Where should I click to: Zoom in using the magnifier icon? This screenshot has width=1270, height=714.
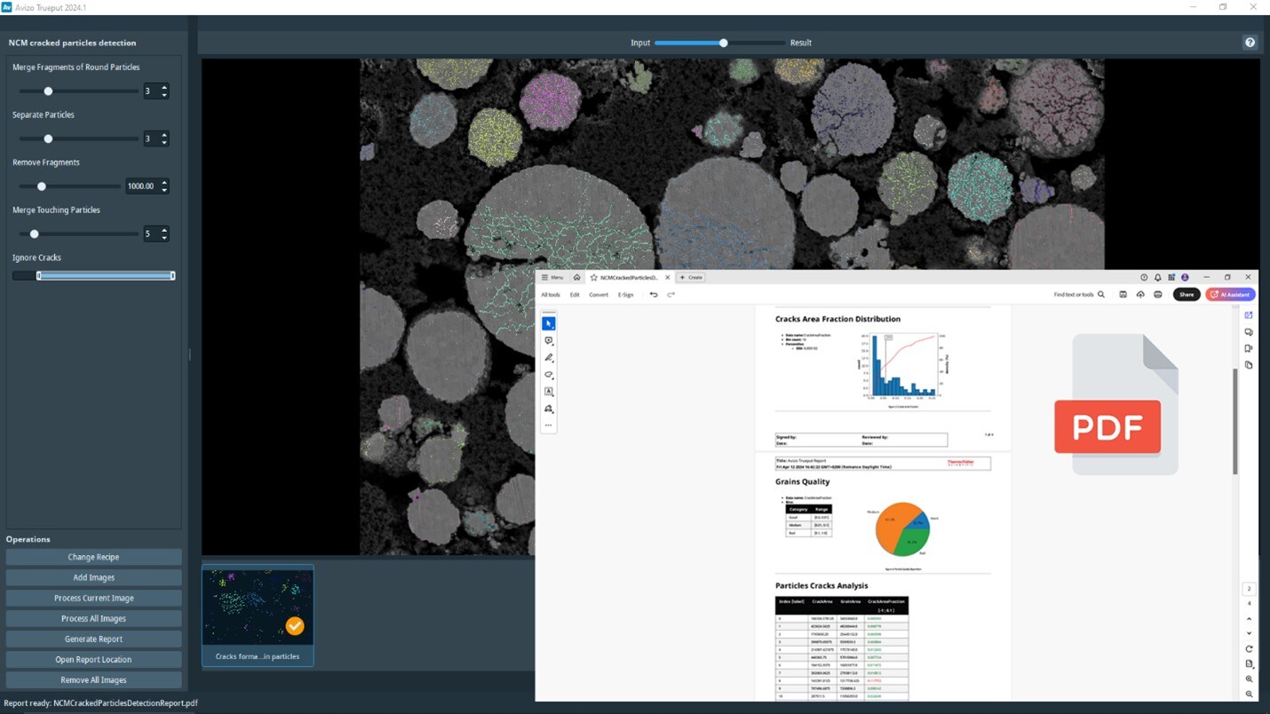pyautogui.click(x=1249, y=678)
